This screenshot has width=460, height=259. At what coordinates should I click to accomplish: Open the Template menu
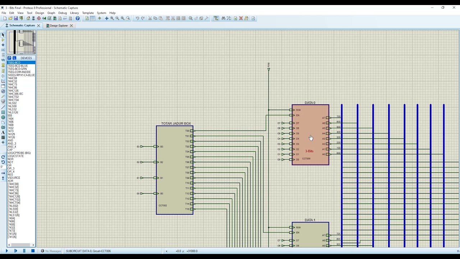pyautogui.click(x=88, y=13)
